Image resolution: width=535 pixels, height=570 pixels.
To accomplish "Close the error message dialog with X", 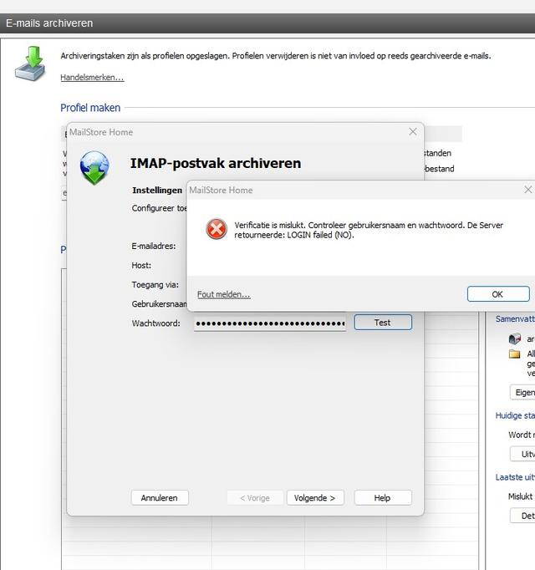I will (527, 190).
